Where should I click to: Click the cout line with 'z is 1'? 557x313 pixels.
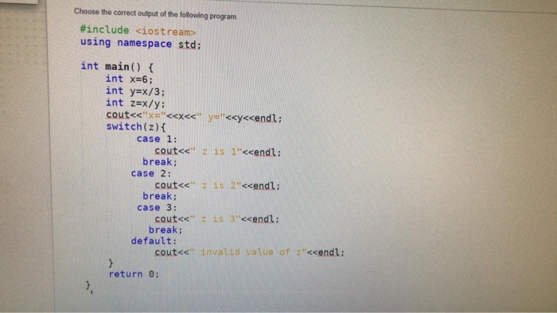tap(218, 152)
